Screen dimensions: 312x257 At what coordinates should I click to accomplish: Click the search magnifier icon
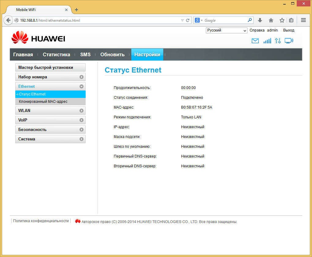[250, 20]
